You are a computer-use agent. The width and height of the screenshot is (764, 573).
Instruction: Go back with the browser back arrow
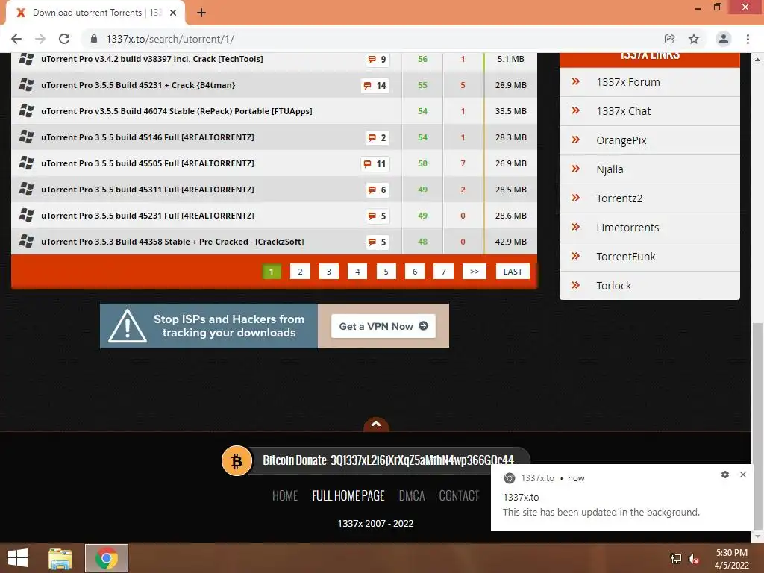(16, 39)
